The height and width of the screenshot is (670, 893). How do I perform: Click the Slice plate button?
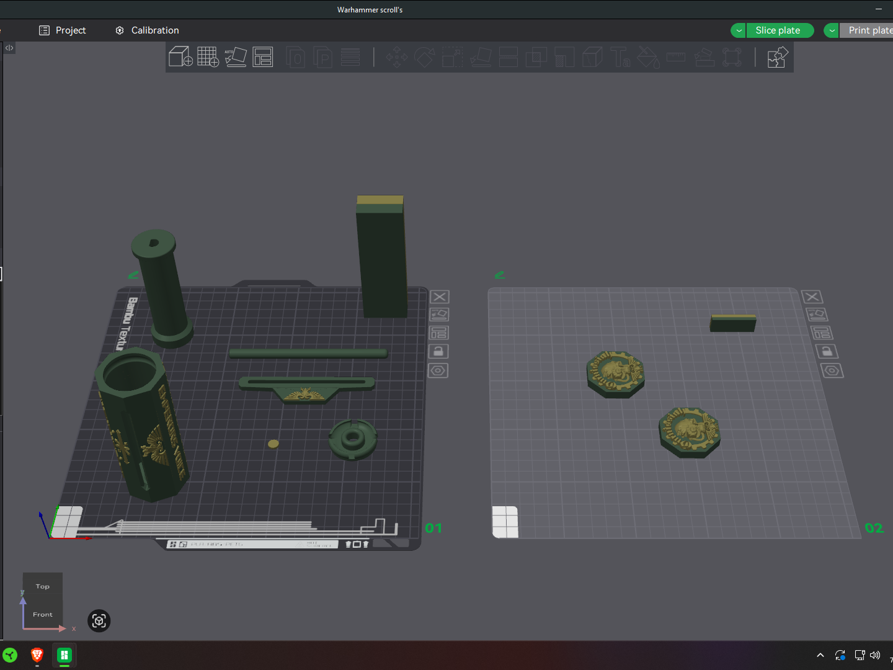coord(780,30)
